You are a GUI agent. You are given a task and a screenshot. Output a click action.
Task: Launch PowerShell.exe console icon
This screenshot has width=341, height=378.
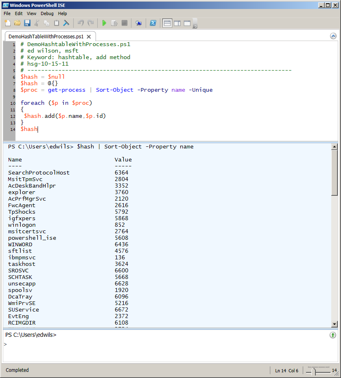tap(153, 23)
